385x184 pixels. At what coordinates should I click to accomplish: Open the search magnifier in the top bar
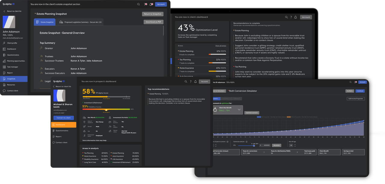pos(138,4)
